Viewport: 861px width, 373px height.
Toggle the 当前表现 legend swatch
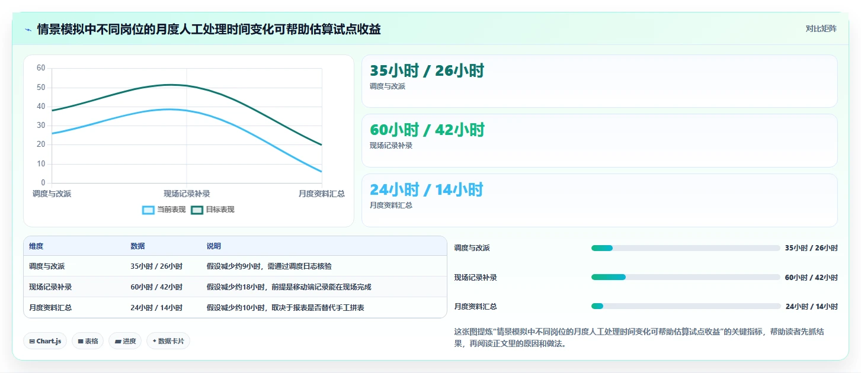148,210
